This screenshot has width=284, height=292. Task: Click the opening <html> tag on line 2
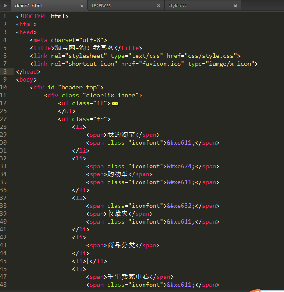[x=26, y=25]
